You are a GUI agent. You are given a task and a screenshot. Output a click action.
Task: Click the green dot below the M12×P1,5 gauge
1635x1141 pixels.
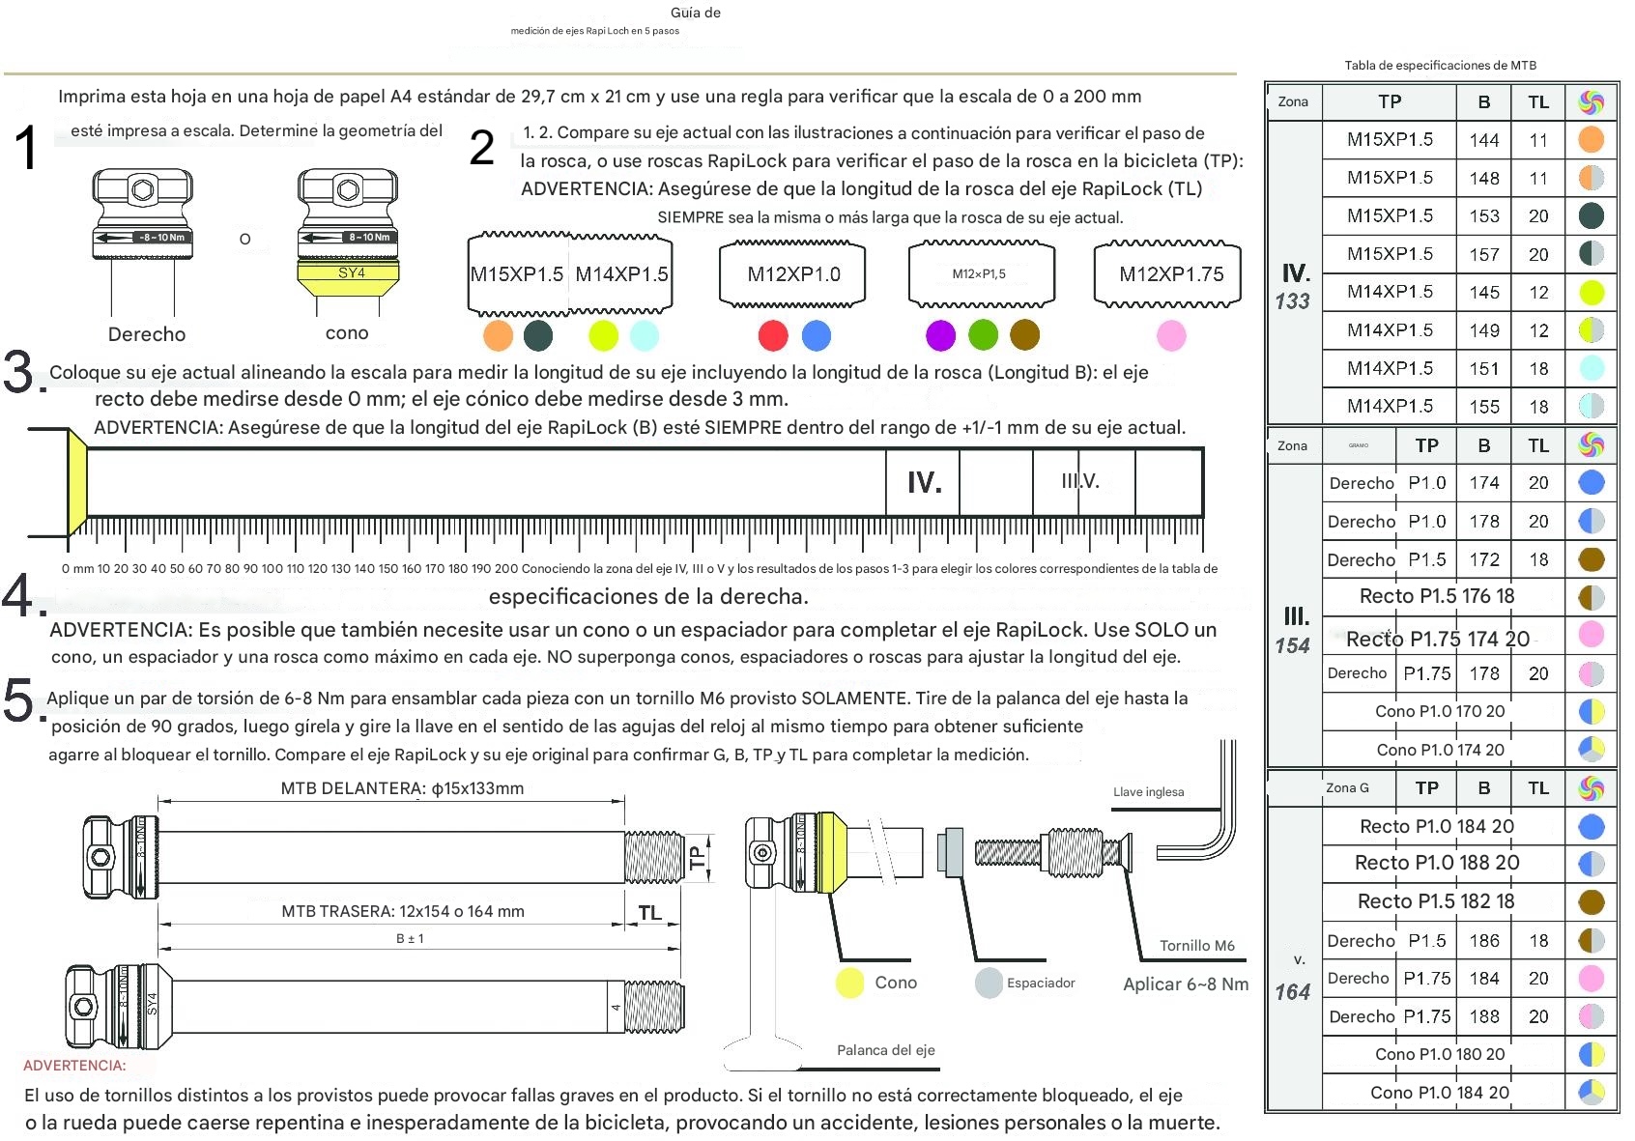[x=983, y=335]
